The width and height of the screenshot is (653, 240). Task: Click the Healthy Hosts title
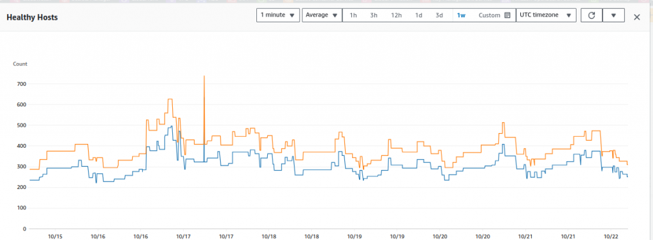click(x=32, y=17)
